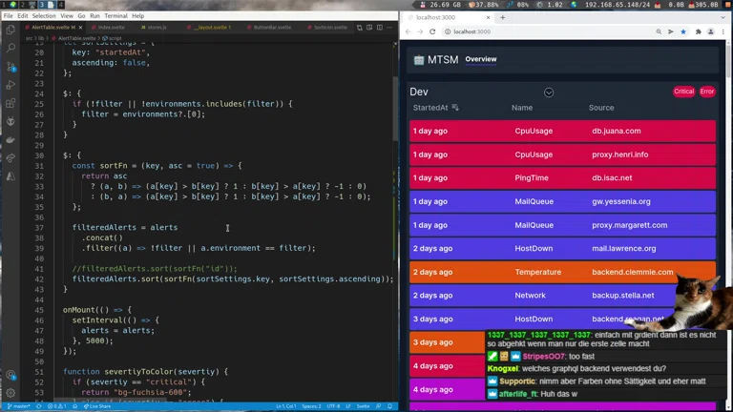Click the Name column header
733x412 pixels.
(x=522, y=108)
